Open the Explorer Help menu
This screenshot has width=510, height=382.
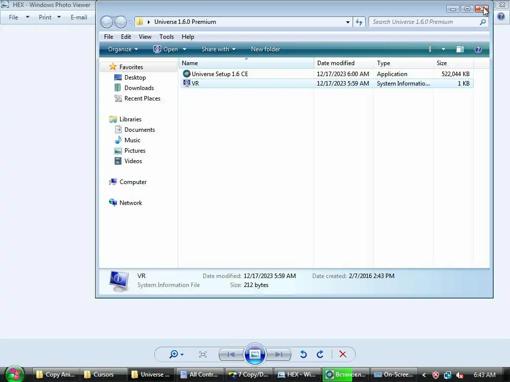[188, 37]
